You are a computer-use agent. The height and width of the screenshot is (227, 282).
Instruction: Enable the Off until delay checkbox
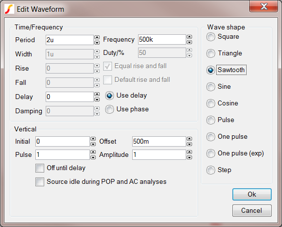(x=40, y=168)
